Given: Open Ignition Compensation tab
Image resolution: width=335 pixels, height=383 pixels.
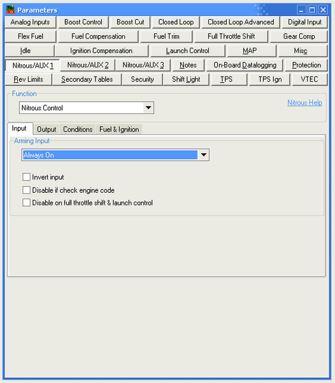Looking at the screenshot, I should (101, 51).
